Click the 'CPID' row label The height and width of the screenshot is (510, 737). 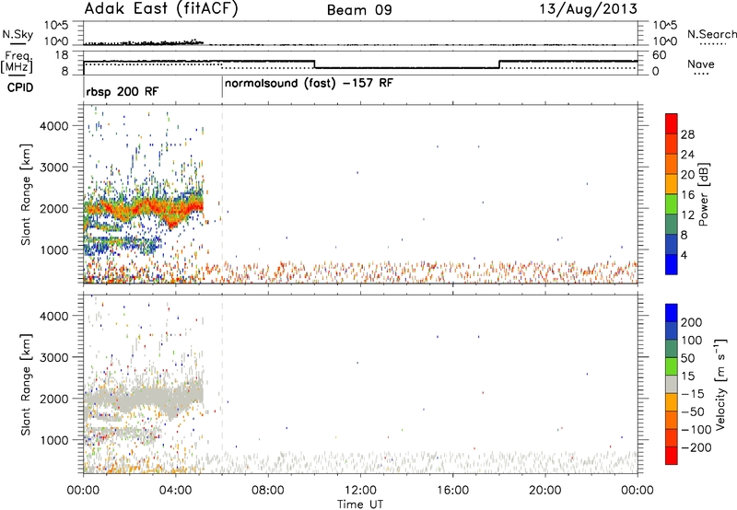(x=20, y=87)
